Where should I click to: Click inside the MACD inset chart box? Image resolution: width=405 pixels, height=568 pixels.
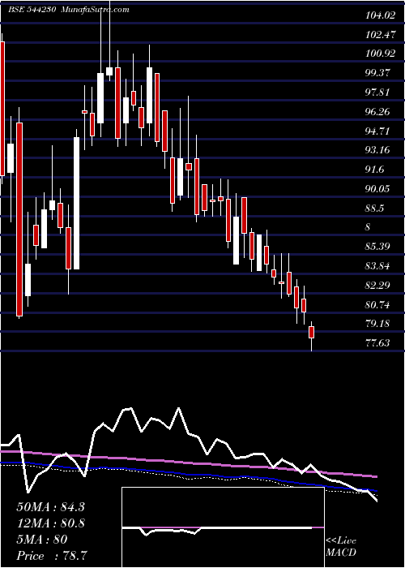pos(223,527)
